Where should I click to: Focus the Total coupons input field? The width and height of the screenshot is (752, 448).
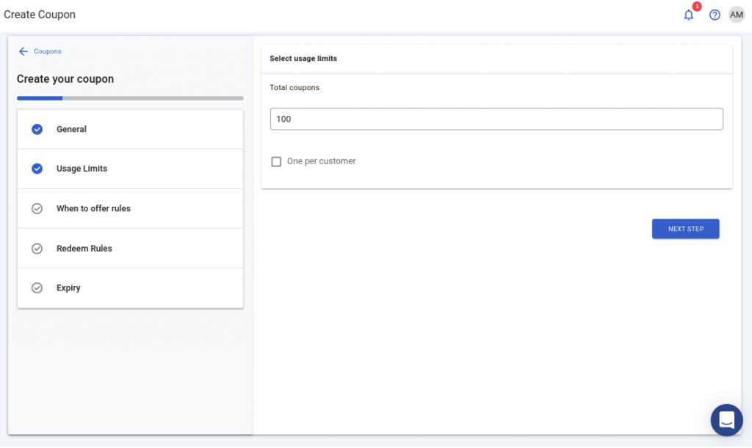496,119
